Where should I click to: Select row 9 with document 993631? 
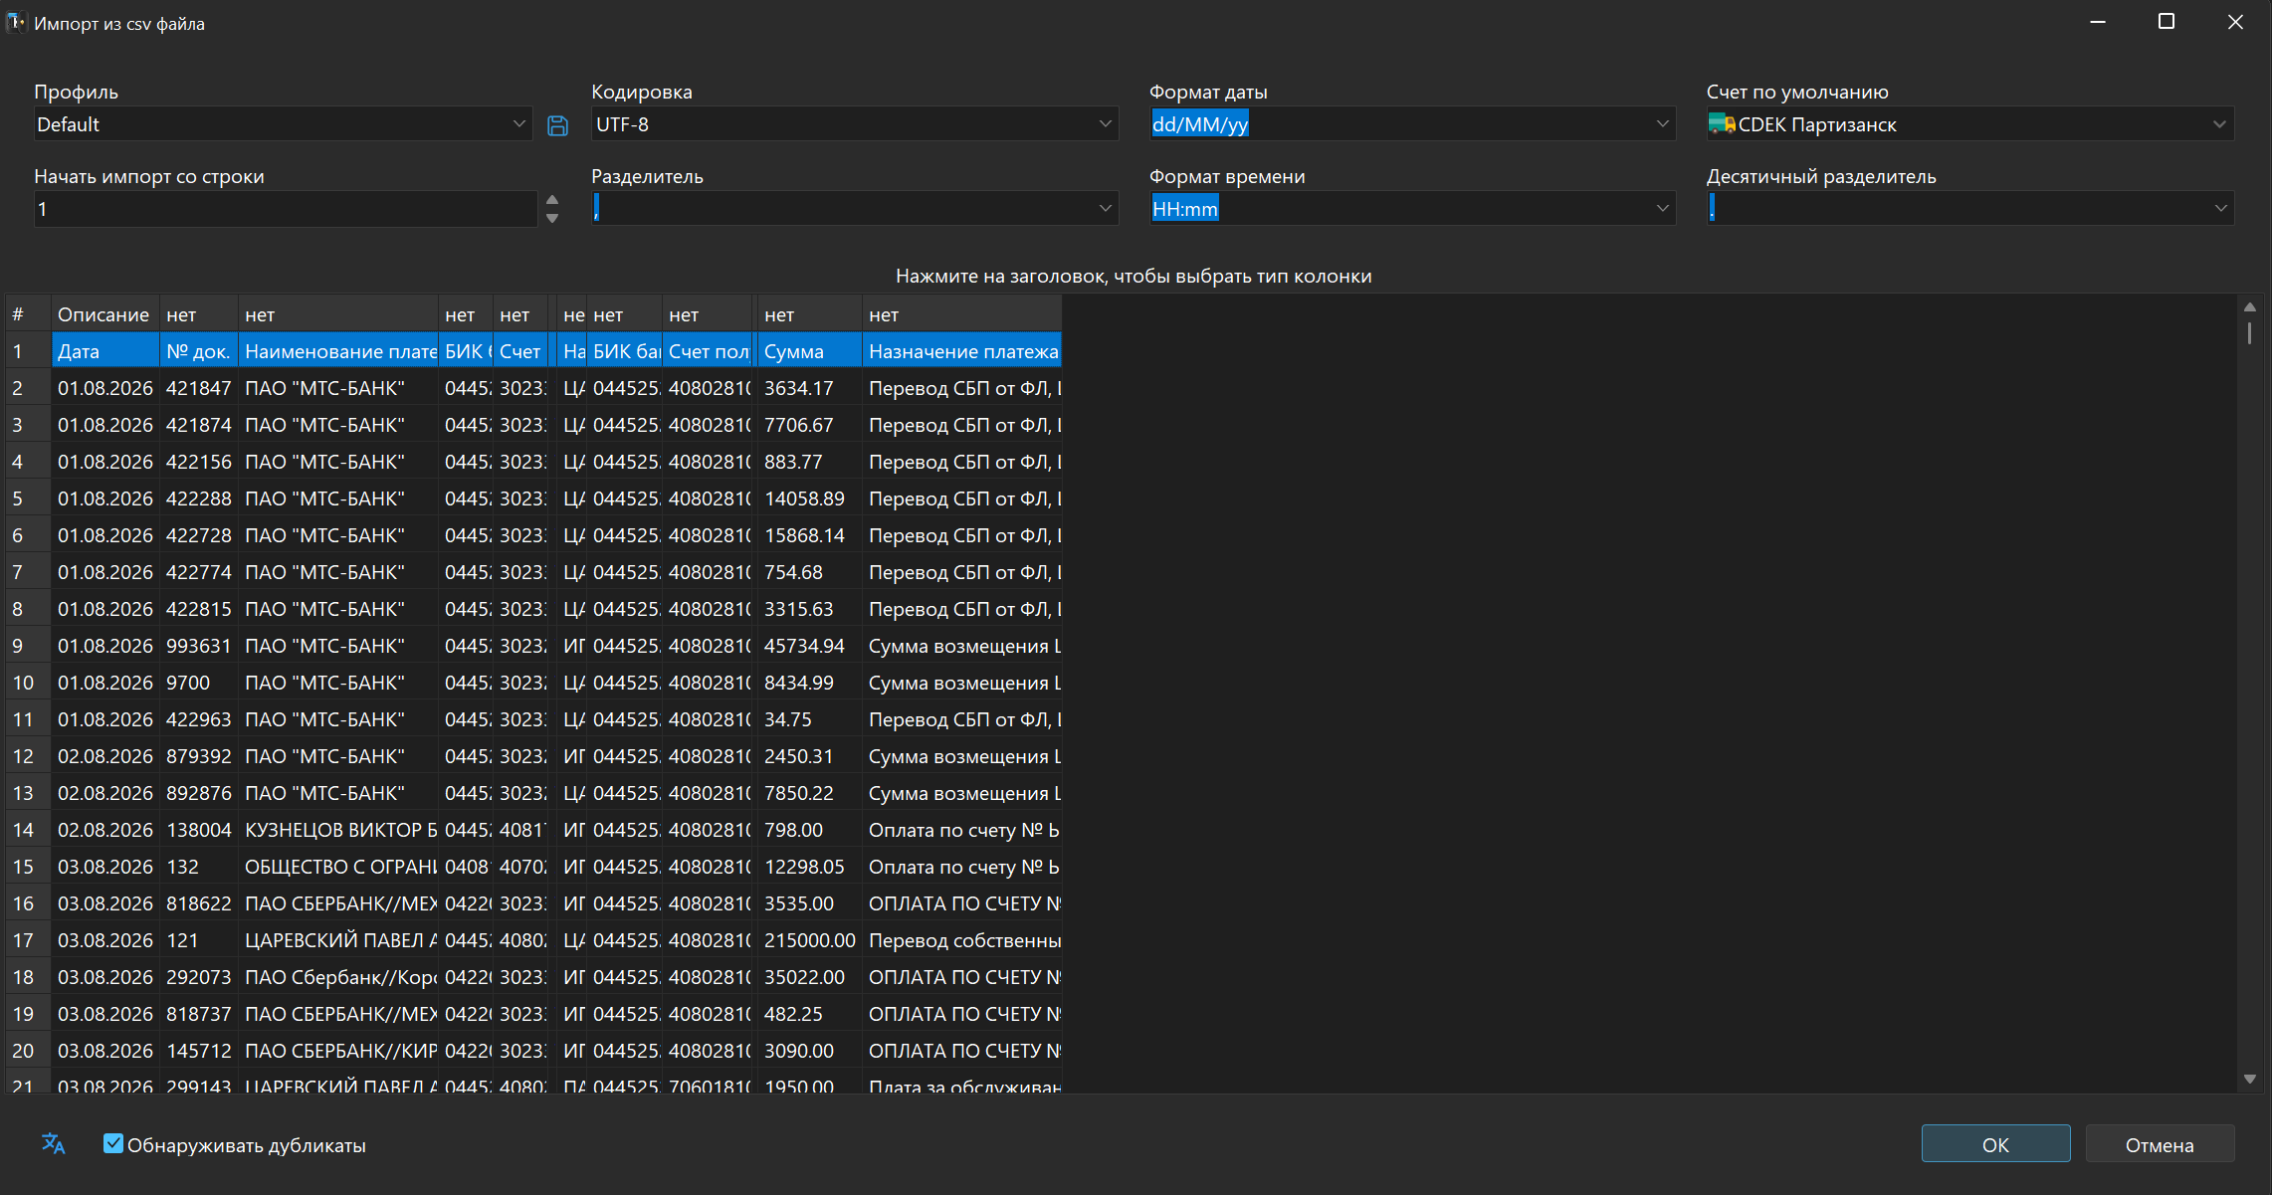[x=533, y=646]
